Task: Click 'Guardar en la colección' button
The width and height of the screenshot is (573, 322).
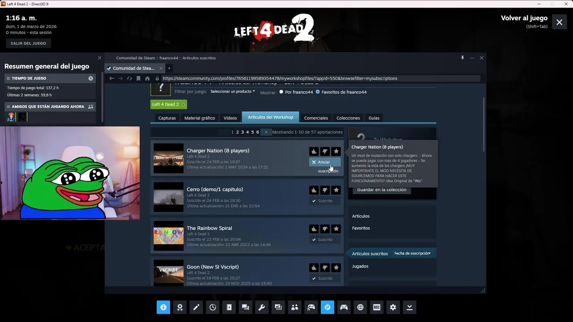Action: 382,190
